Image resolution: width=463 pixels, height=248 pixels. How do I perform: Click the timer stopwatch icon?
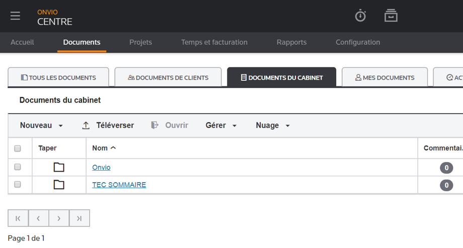click(360, 16)
